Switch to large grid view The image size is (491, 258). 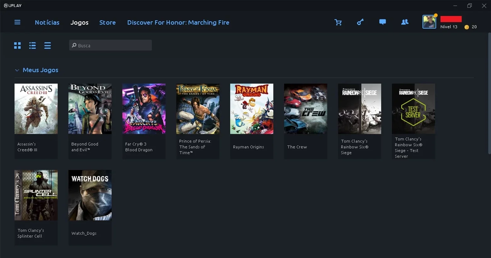pos(17,46)
